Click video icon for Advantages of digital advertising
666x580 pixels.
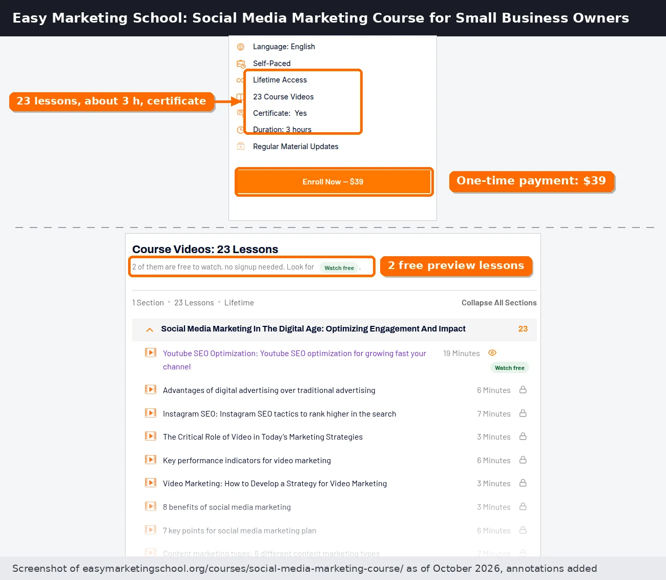pyautogui.click(x=151, y=389)
